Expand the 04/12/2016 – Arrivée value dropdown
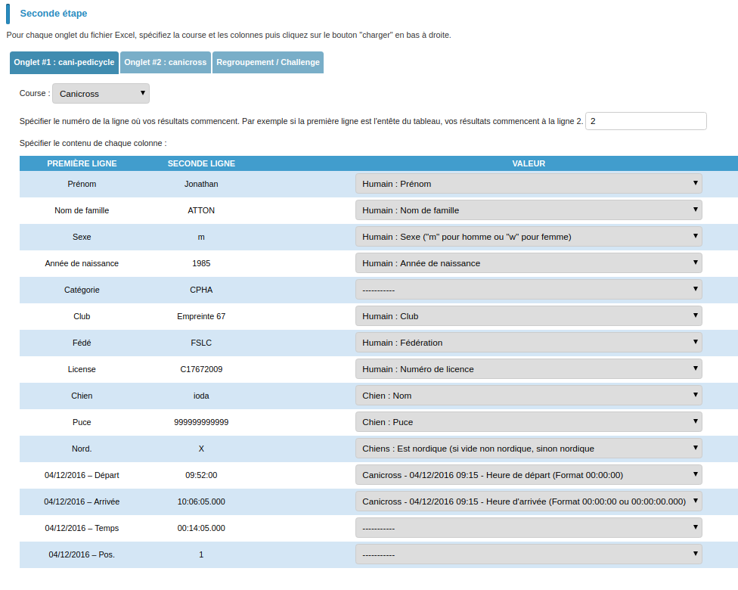The height and width of the screenshot is (590, 738). 529,501
